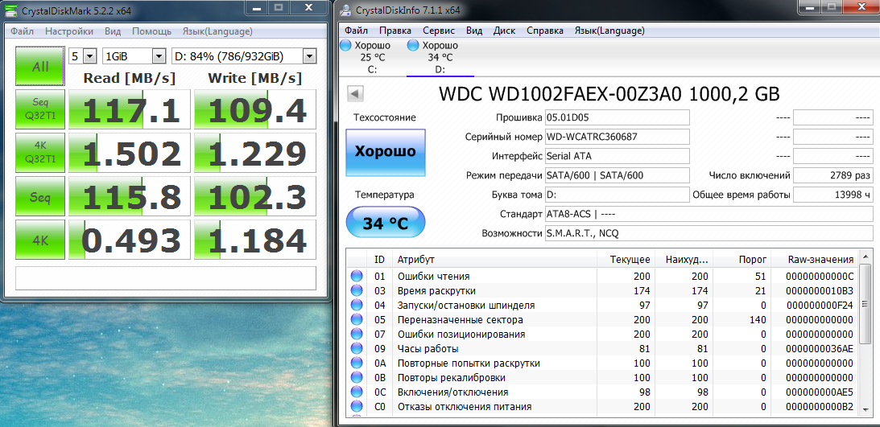Image resolution: width=880 pixels, height=427 pixels.
Task: Click the Прошивка field 05.01D05
Action: pyautogui.click(x=617, y=117)
